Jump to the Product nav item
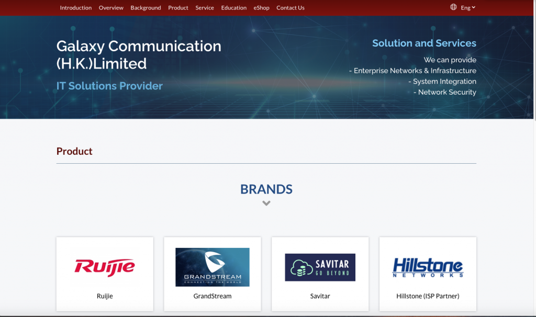The height and width of the screenshot is (317, 536). 178,7
